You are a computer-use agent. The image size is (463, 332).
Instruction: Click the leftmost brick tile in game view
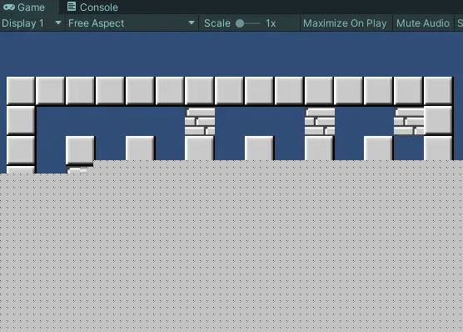200,122
